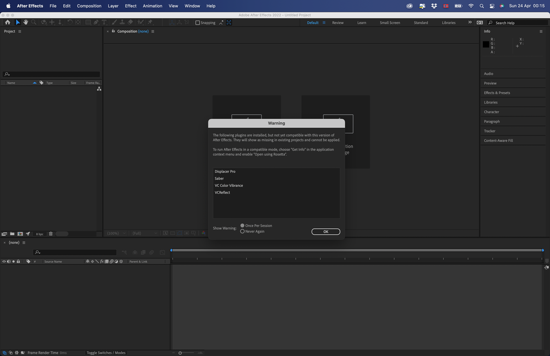Select the Roto Brush tool
This screenshot has height=356, width=550.
[140, 22]
